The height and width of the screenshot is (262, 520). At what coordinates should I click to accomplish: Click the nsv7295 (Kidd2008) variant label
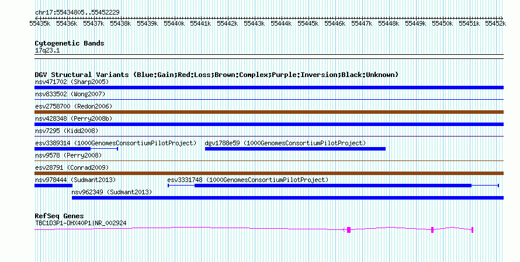[67, 131]
